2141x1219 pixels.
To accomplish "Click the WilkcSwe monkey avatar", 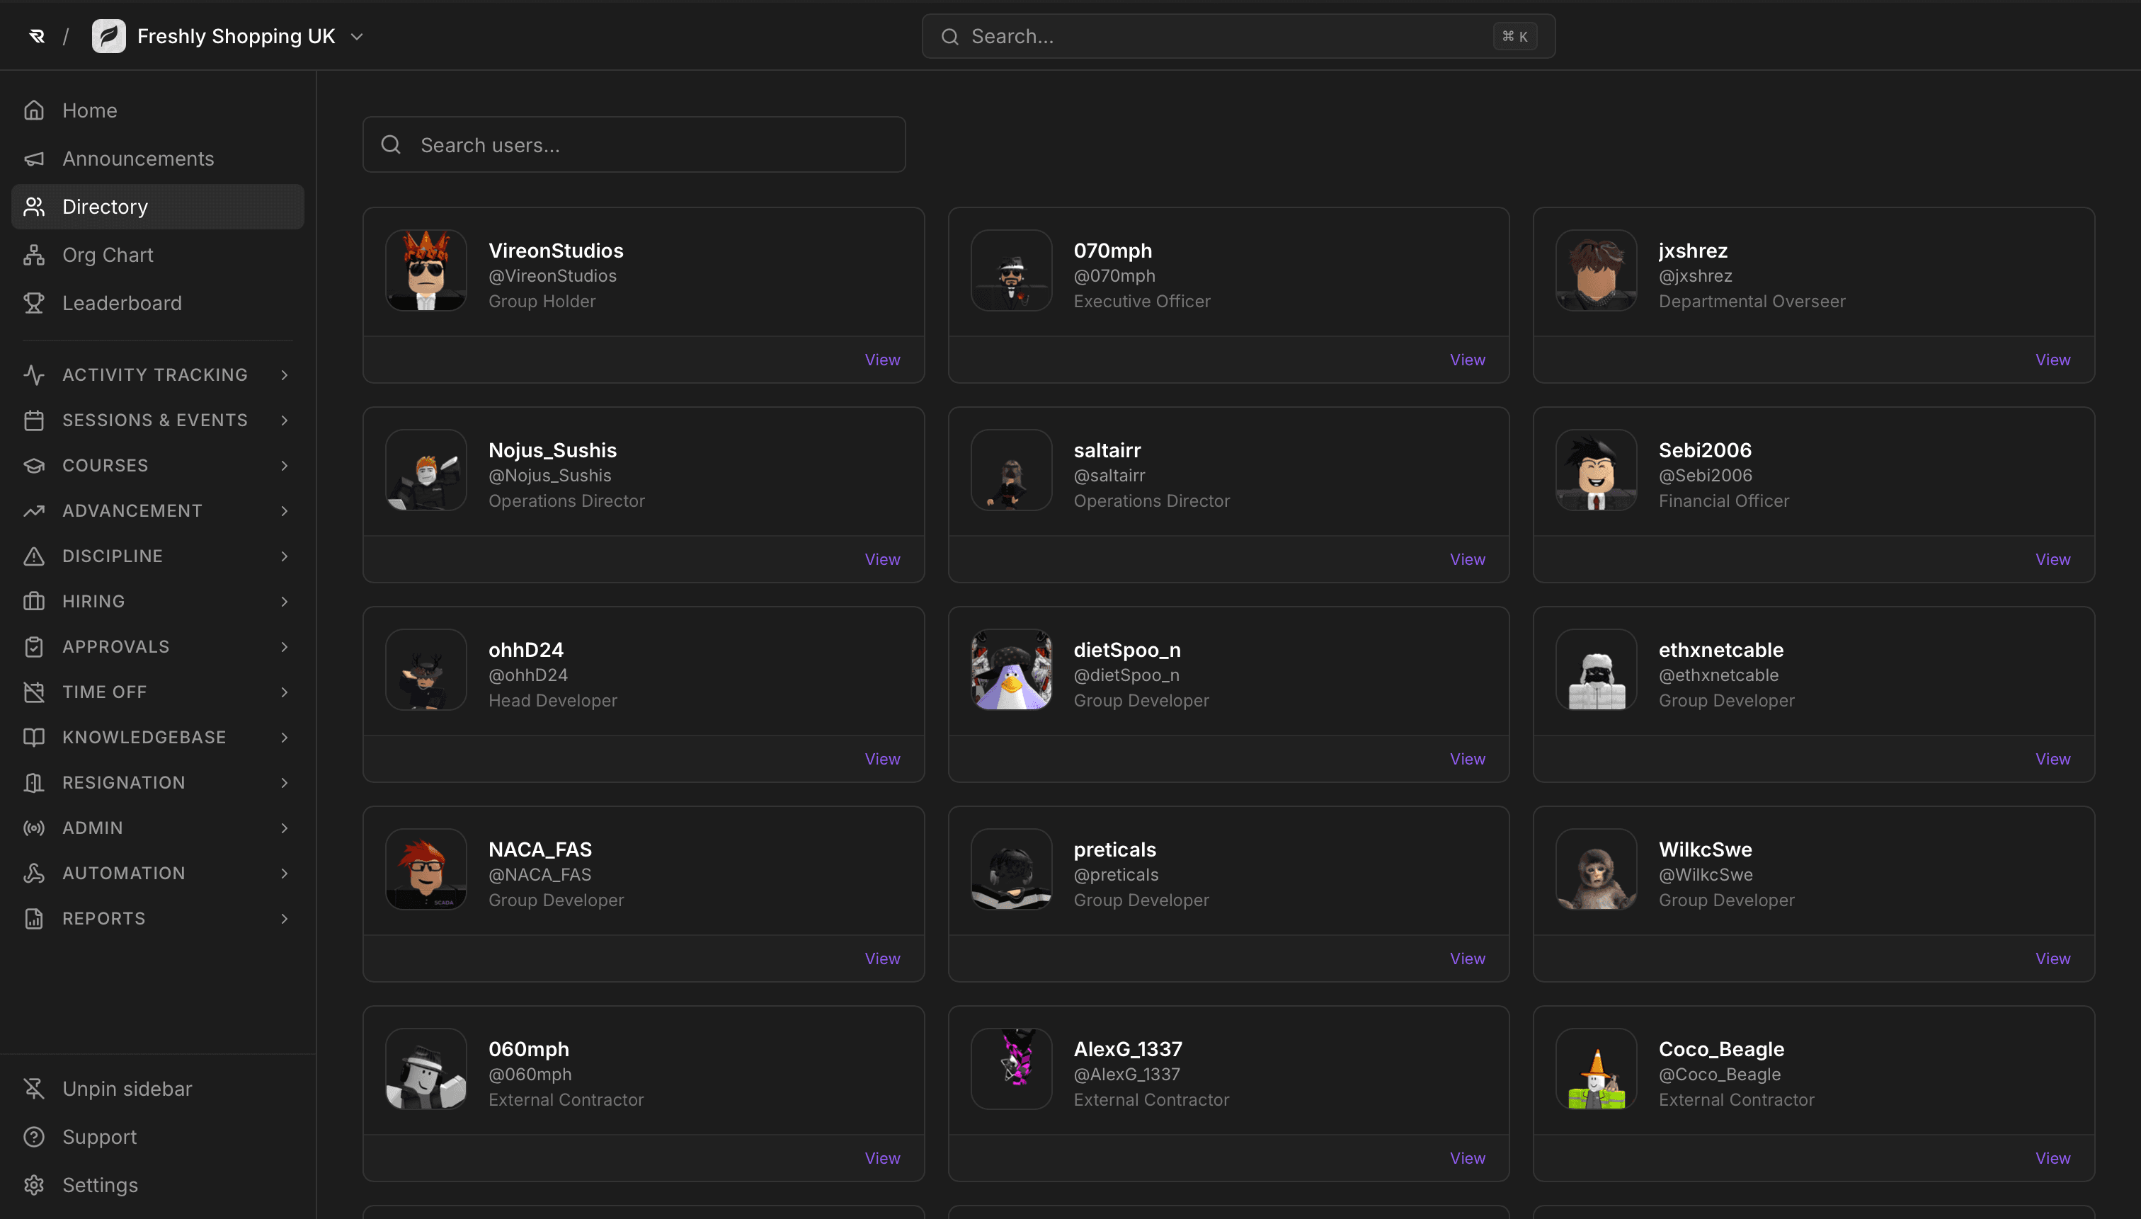I will [1596, 869].
